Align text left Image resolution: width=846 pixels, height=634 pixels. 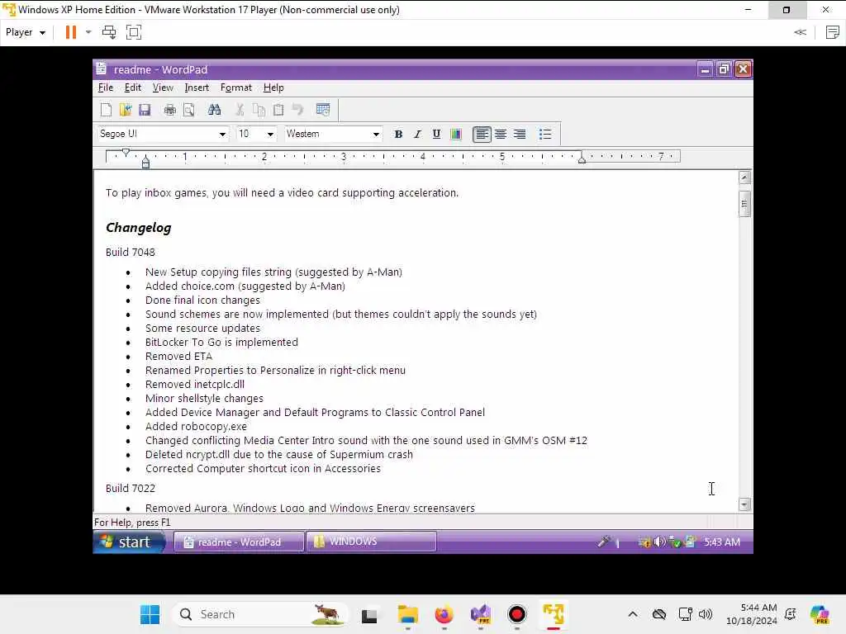pyautogui.click(x=482, y=135)
